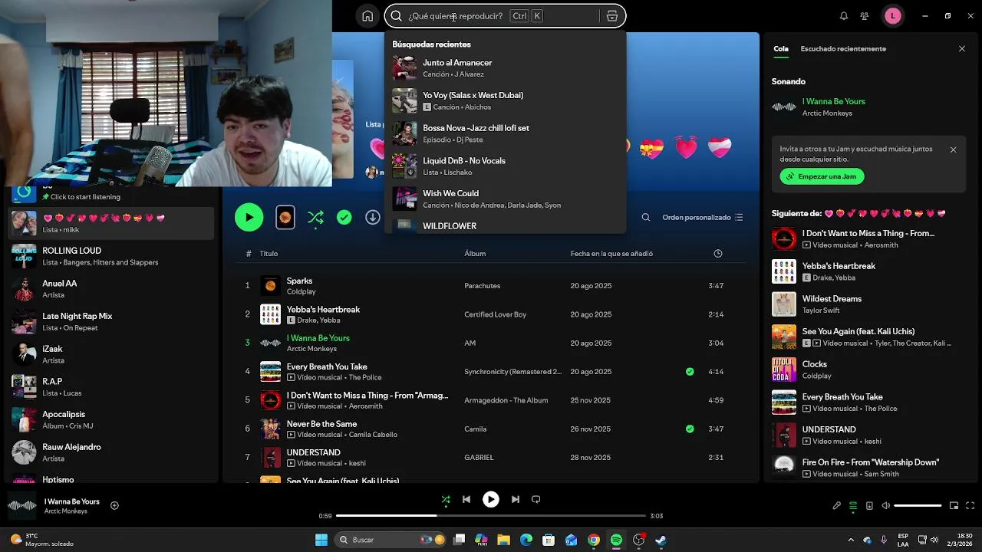Sort by Álbum column header
Screen dimensions: 982x552
point(475,254)
